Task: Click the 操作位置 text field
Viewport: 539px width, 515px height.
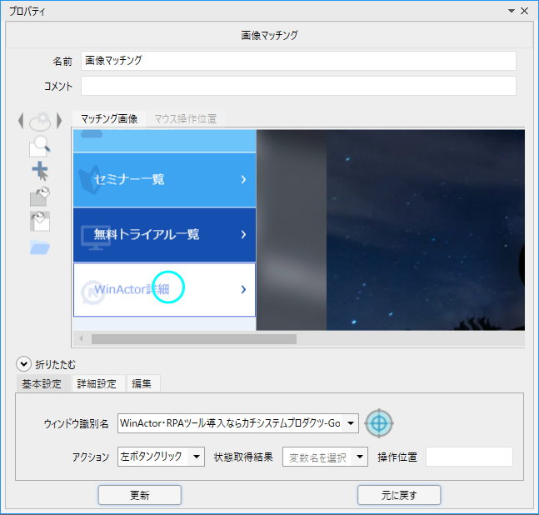Action: (x=469, y=457)
